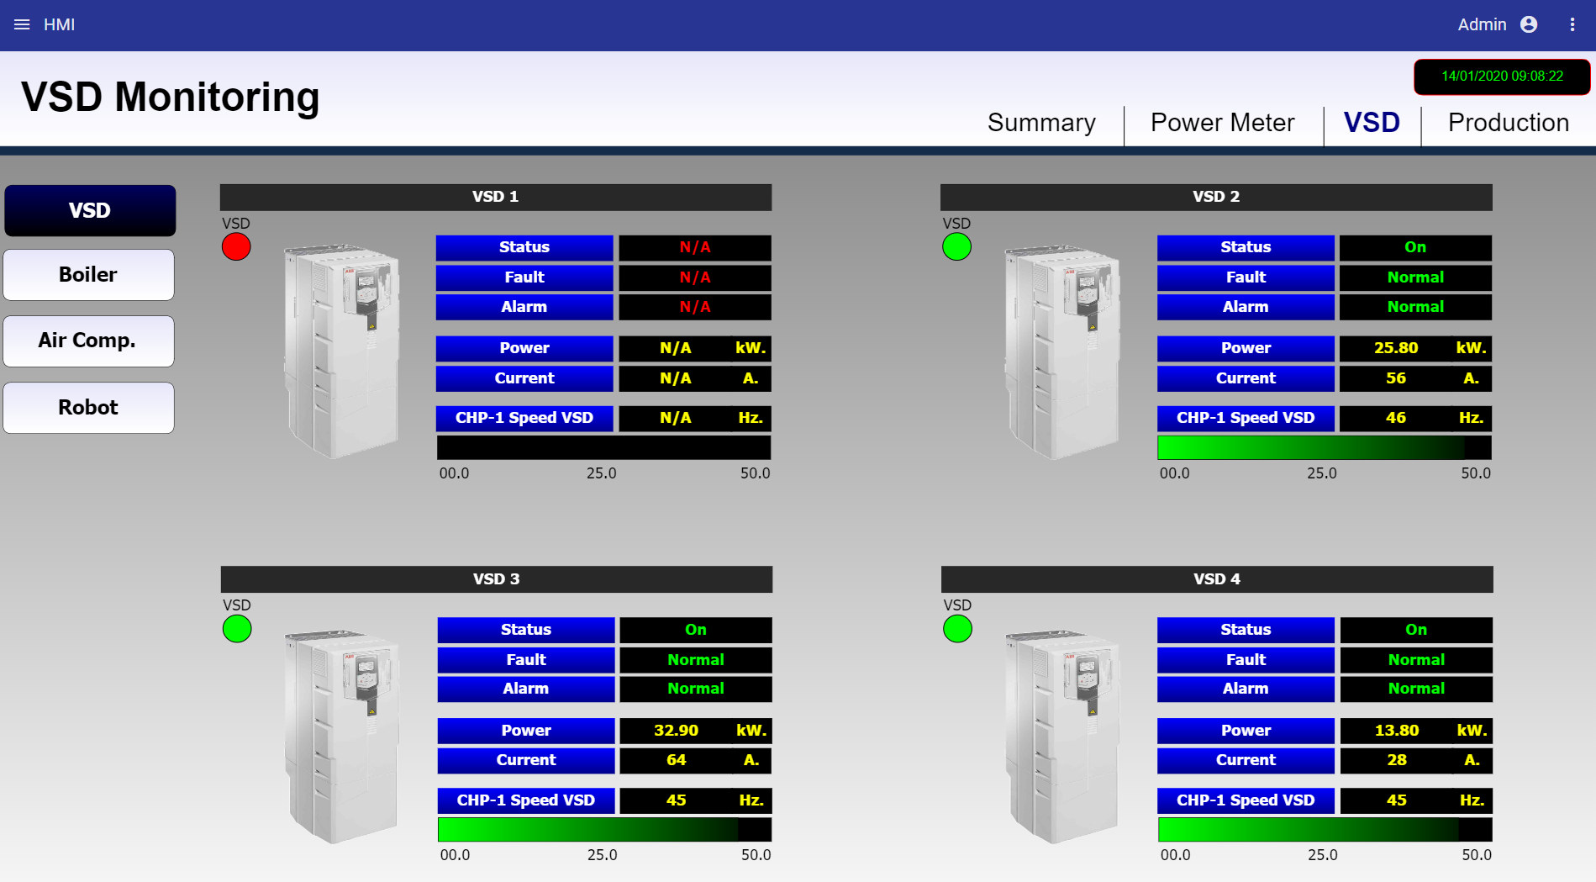
Task: Click the VSD 4 drive unit image
Action: 1061,736
